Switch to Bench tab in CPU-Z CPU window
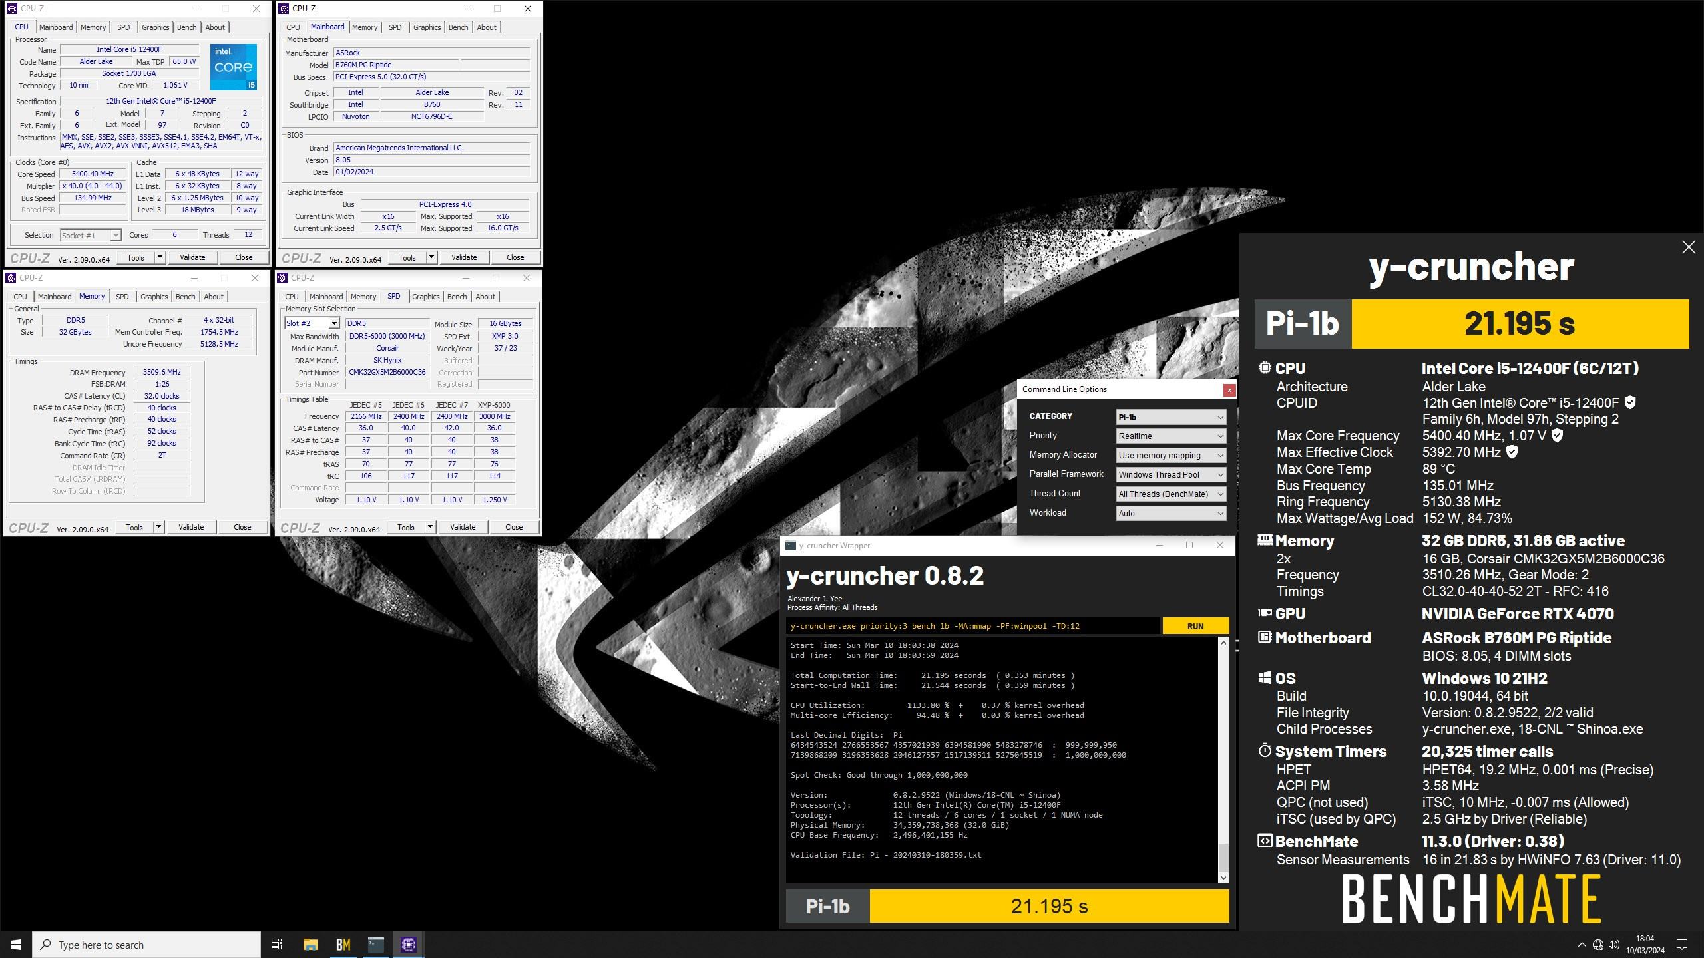 point(187,27)
